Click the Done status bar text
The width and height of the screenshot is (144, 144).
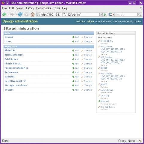tap(6, 141)
